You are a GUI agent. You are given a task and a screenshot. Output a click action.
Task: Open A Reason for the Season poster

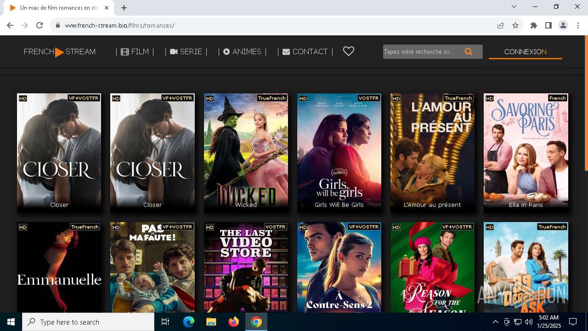(432, 267)
